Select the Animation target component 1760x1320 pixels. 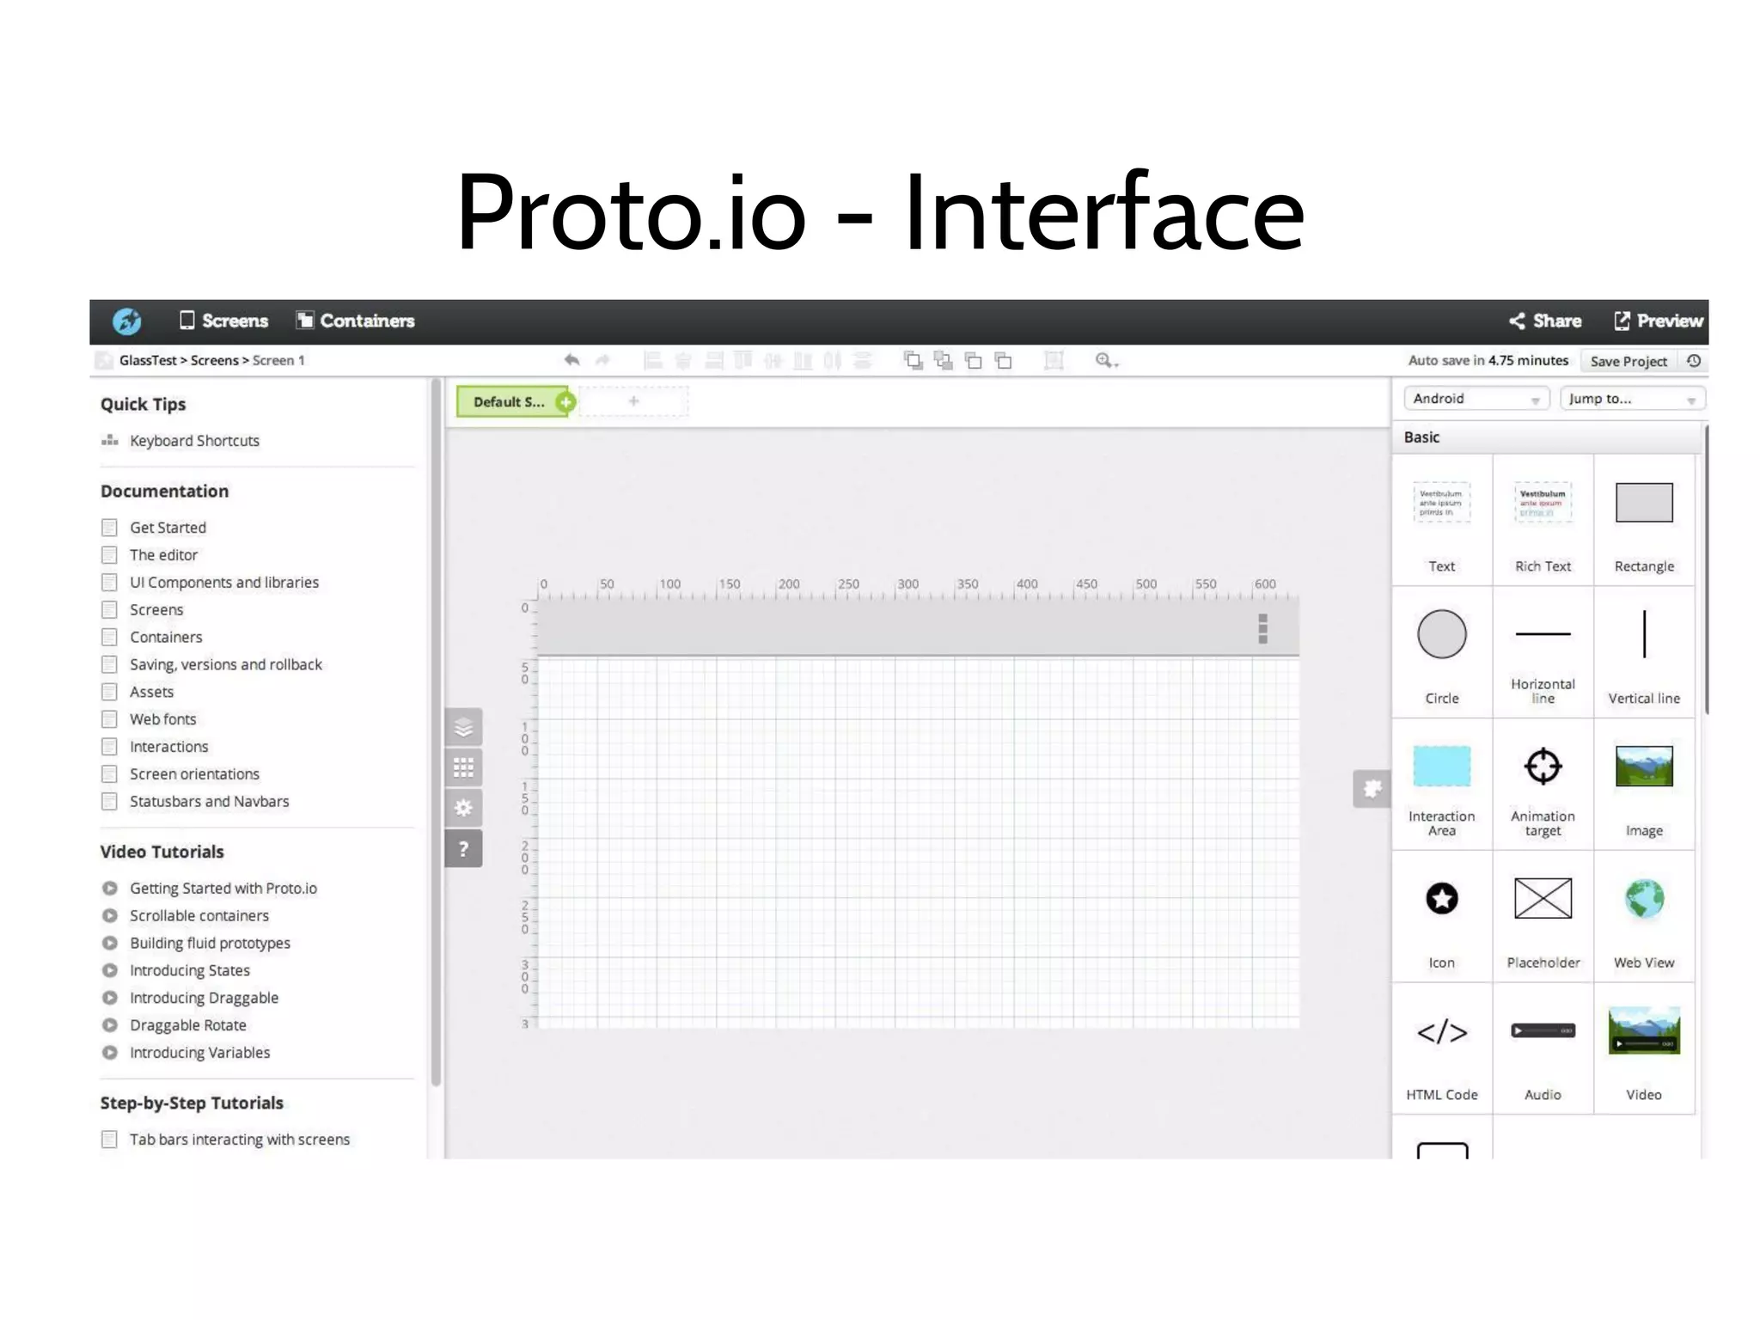click(1543, 784)
